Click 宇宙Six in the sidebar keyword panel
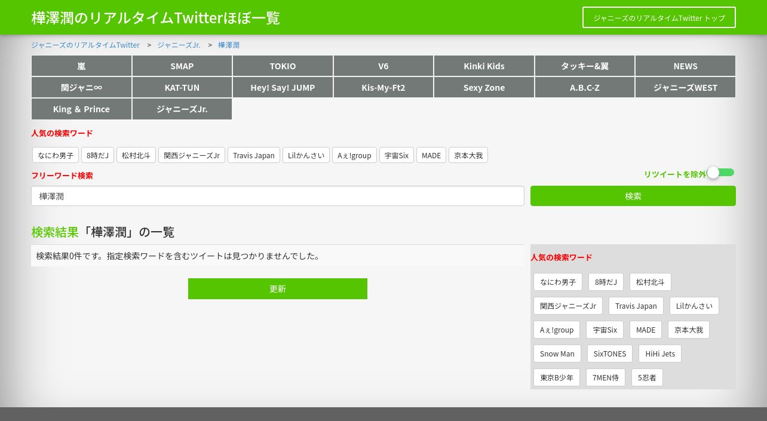This screenshot has width=767, height=421. pos(605,330)
